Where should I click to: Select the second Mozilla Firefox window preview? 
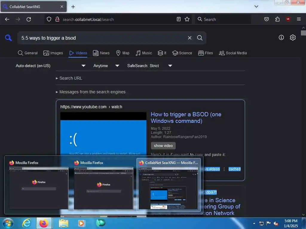tap(103, 185)
